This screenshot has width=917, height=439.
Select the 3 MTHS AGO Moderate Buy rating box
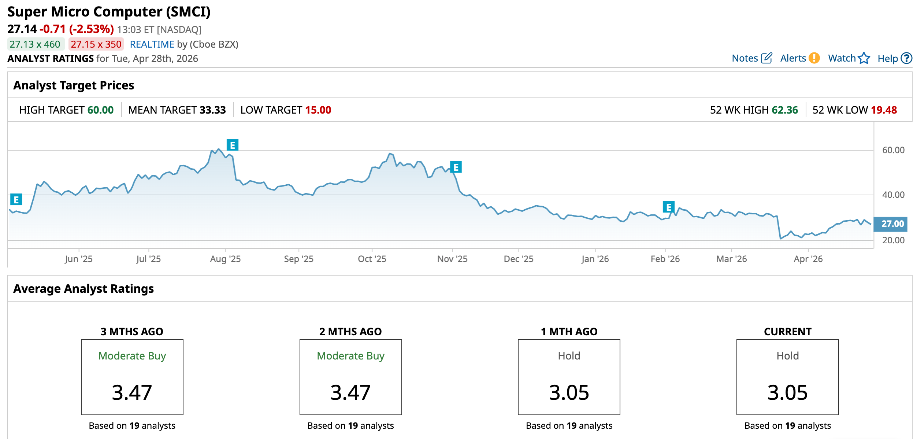(x=132, y=377)
